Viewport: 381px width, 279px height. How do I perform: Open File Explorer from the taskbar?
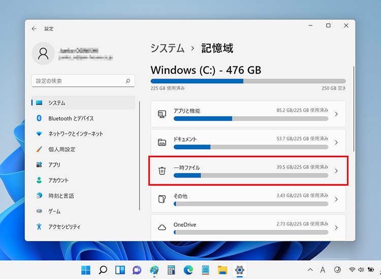[x=222, y=270]
